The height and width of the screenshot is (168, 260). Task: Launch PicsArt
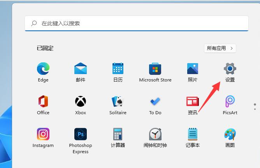pyautogui.click(x=230, y=105)
